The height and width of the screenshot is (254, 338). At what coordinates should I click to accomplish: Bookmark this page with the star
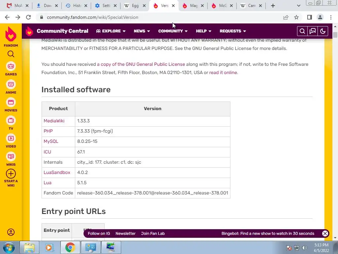point(296,17)
